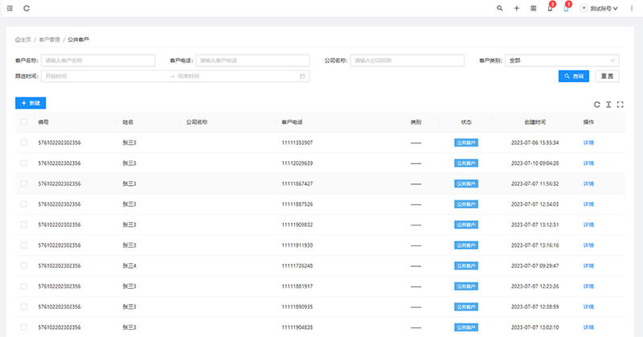This screenshot has height=337, width=643.
Task: Open 详情 for phone 11112029639
Action: pos(588,163)
